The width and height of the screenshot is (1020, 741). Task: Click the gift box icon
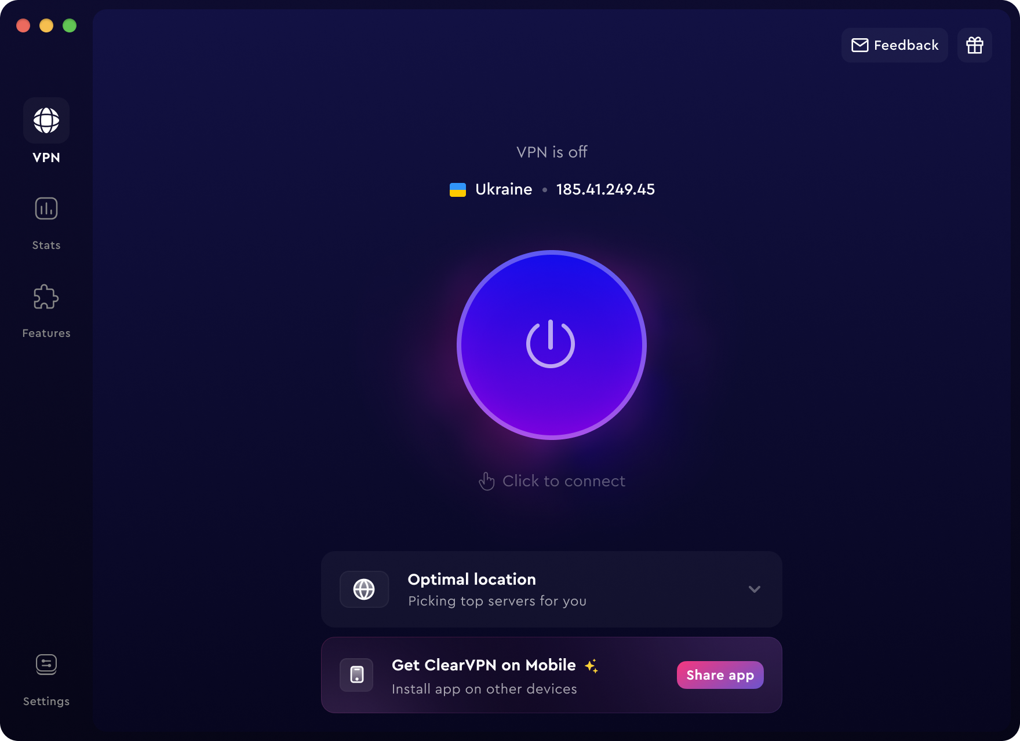(975, 45)
